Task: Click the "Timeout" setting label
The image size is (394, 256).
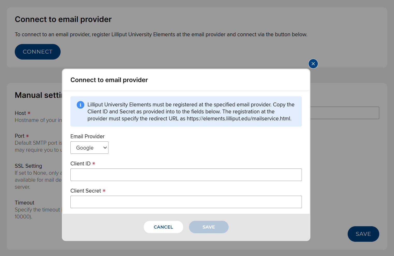Action: pyautogui.click(x=24, y=203)
